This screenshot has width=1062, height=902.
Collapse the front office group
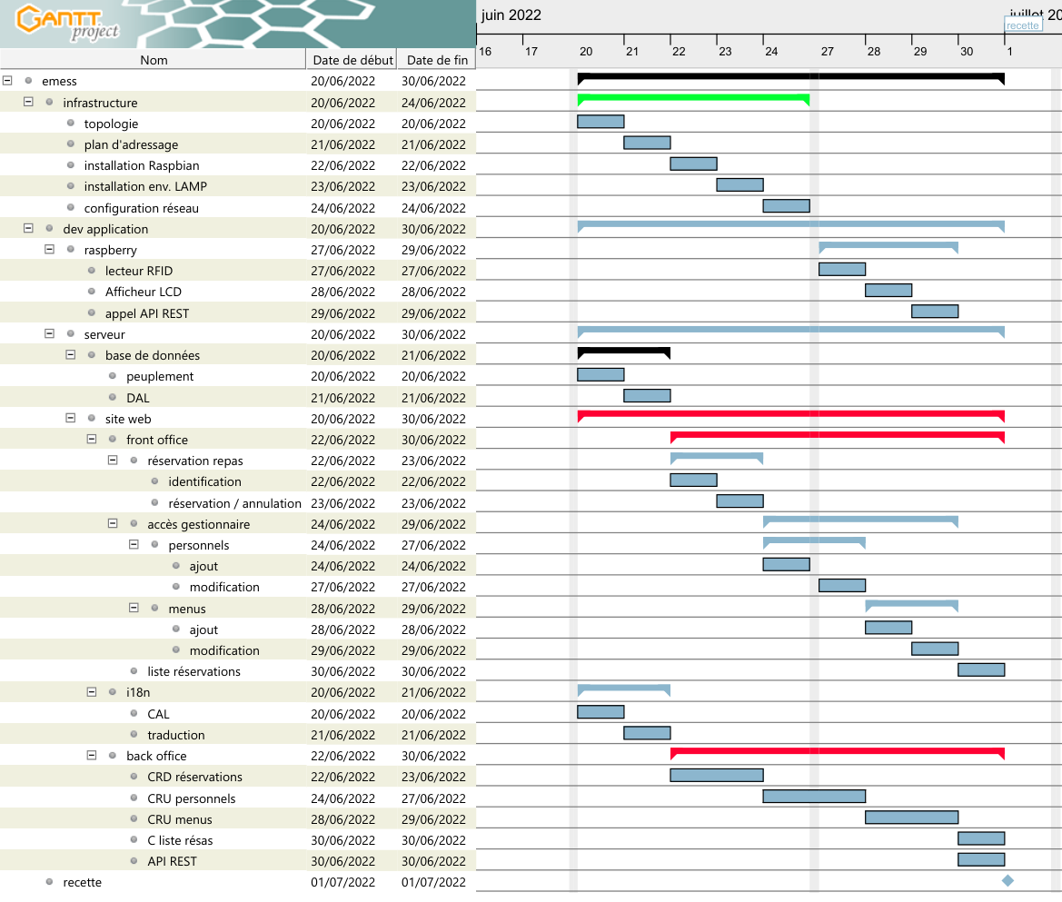tap(92, 440)
